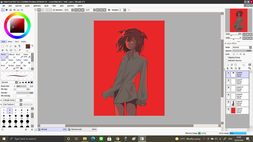This screenshot has height=142, width=253.
Task: Select the Pencil tool
Action: [x=5, y=56]
